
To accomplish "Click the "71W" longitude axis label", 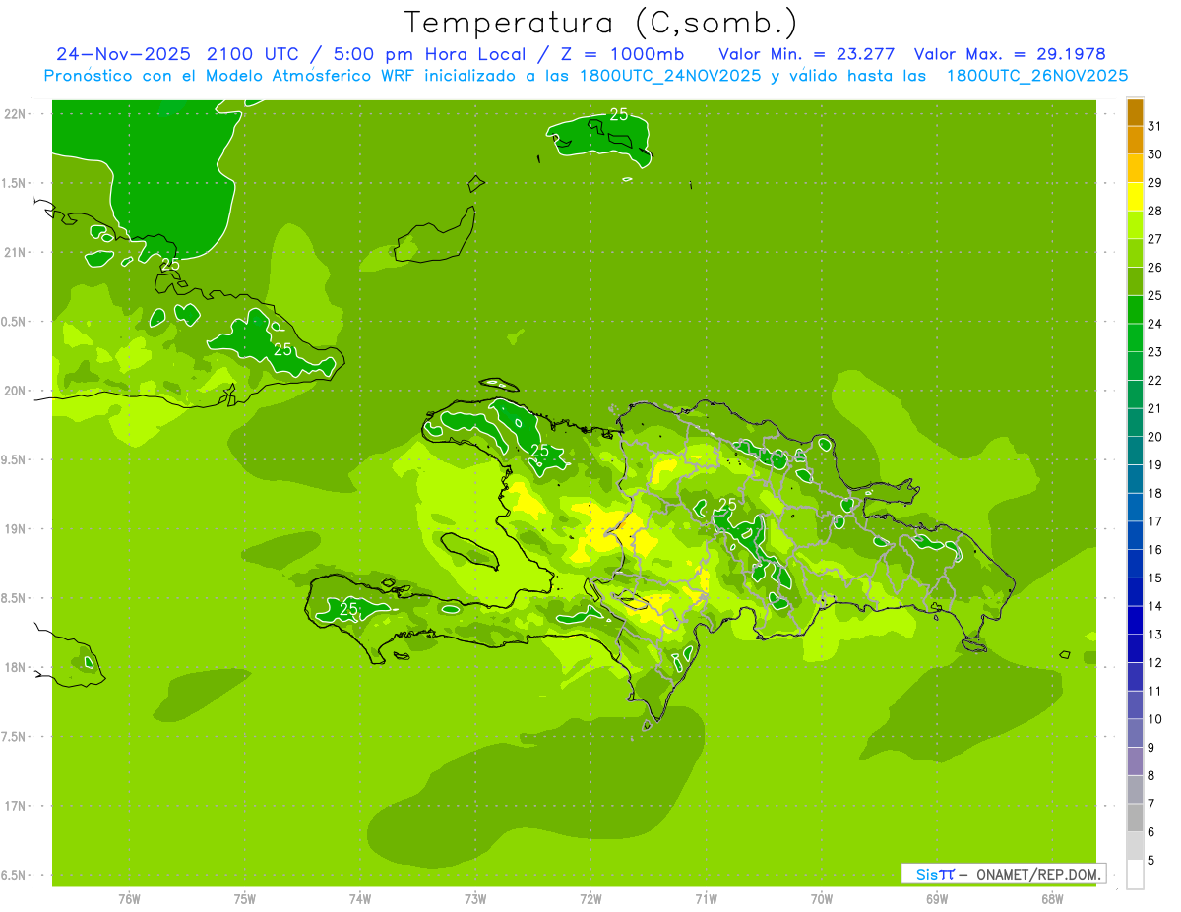I will [x=706, y=898].
